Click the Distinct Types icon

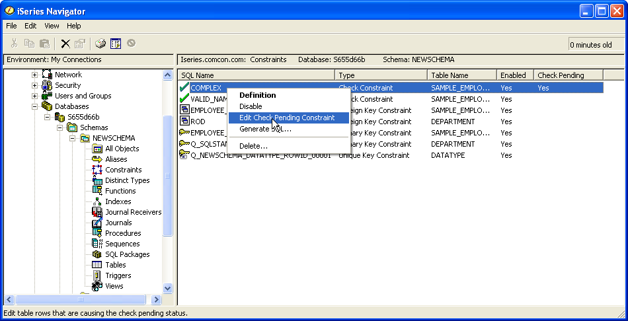(x=97, y=180)
